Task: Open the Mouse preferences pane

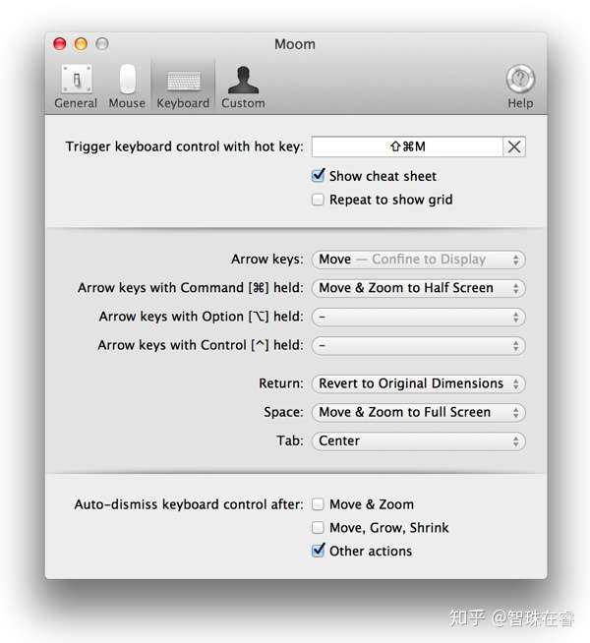Action: coord(127,87)
